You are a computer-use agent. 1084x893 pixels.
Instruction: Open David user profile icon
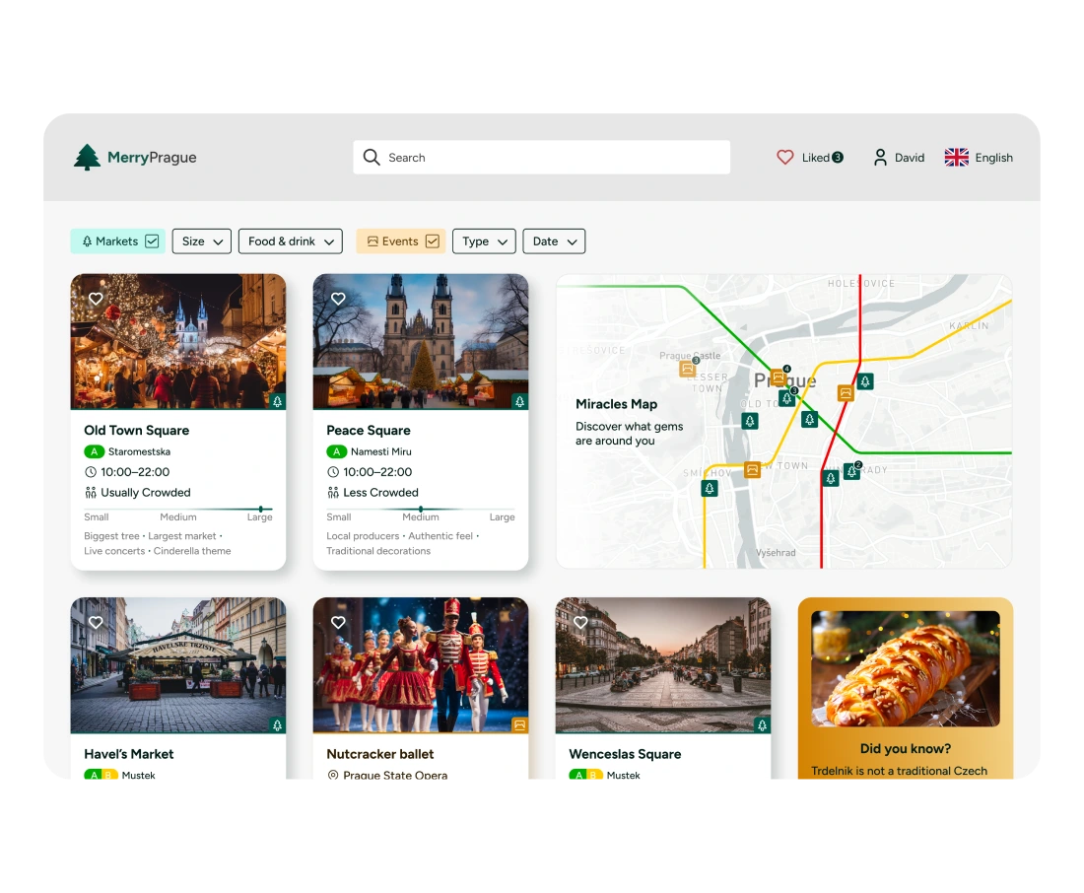coord(880,158)
